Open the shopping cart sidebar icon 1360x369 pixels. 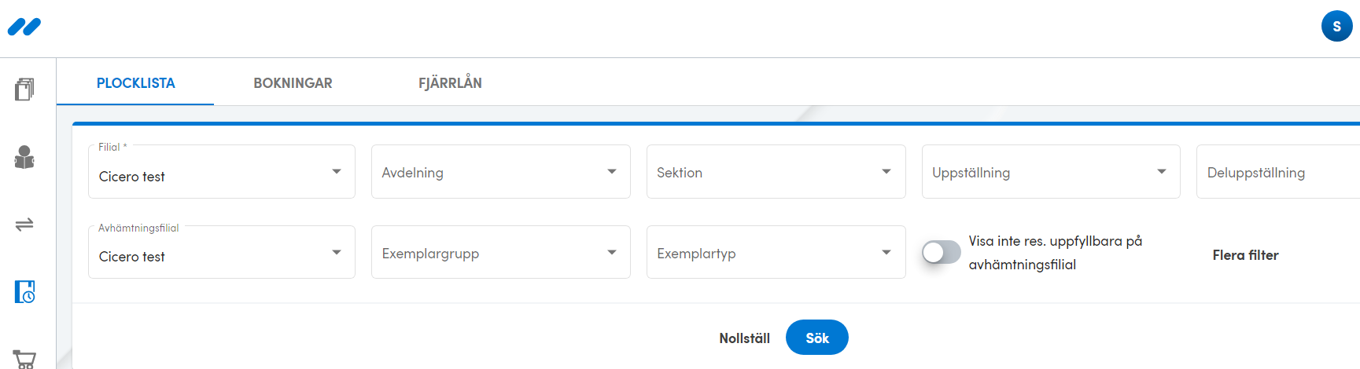click(24, 359)
